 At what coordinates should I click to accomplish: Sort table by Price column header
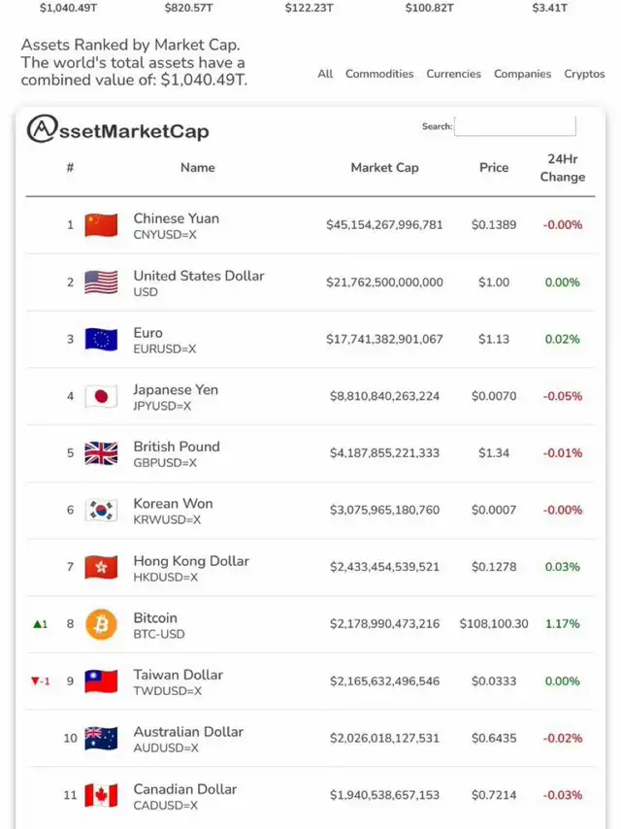[x=494, y=168]
